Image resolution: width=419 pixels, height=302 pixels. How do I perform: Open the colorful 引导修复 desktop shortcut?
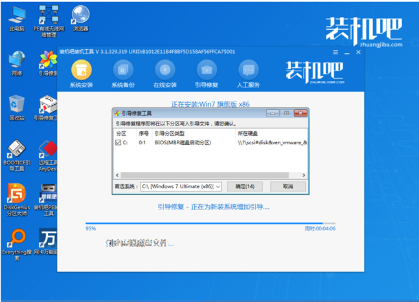pos(48,63)
